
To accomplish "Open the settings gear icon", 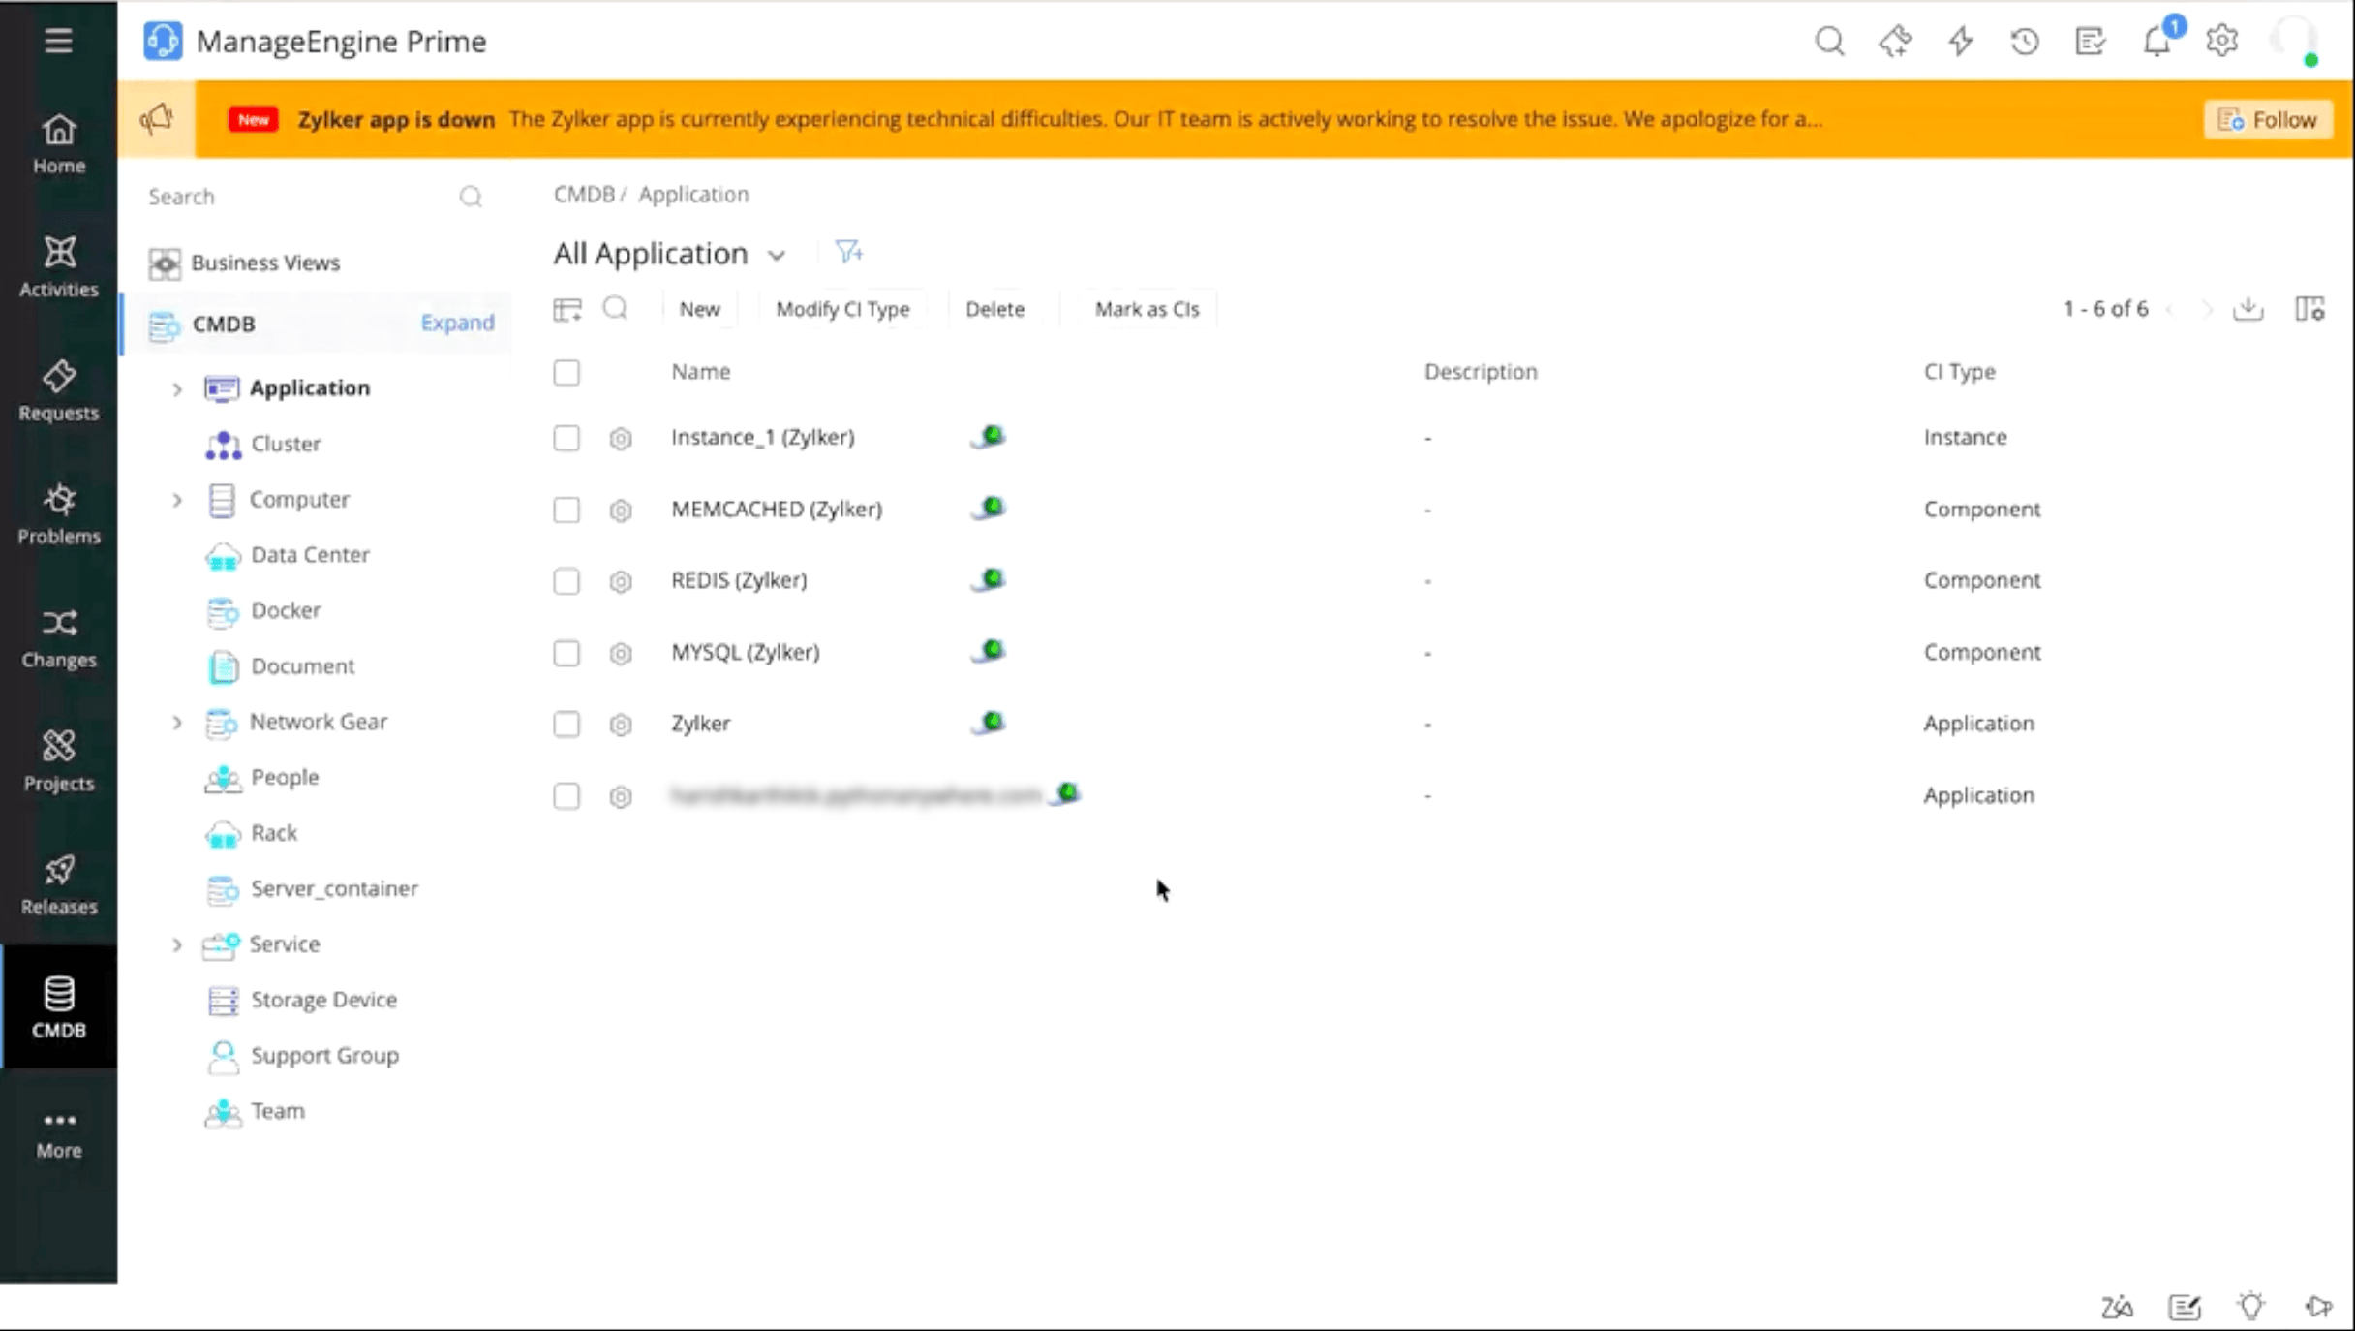I will point(2222,42).
